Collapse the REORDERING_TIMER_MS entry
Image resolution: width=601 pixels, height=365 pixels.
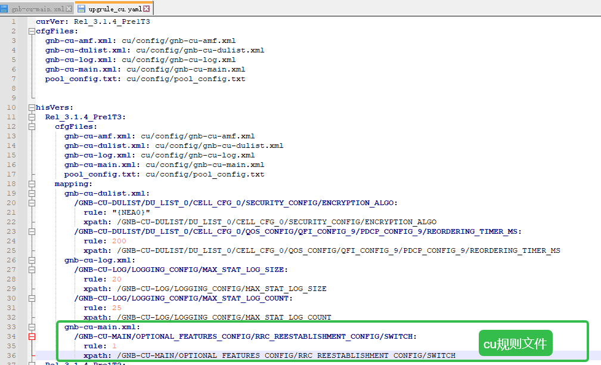[x=31, y=231]
